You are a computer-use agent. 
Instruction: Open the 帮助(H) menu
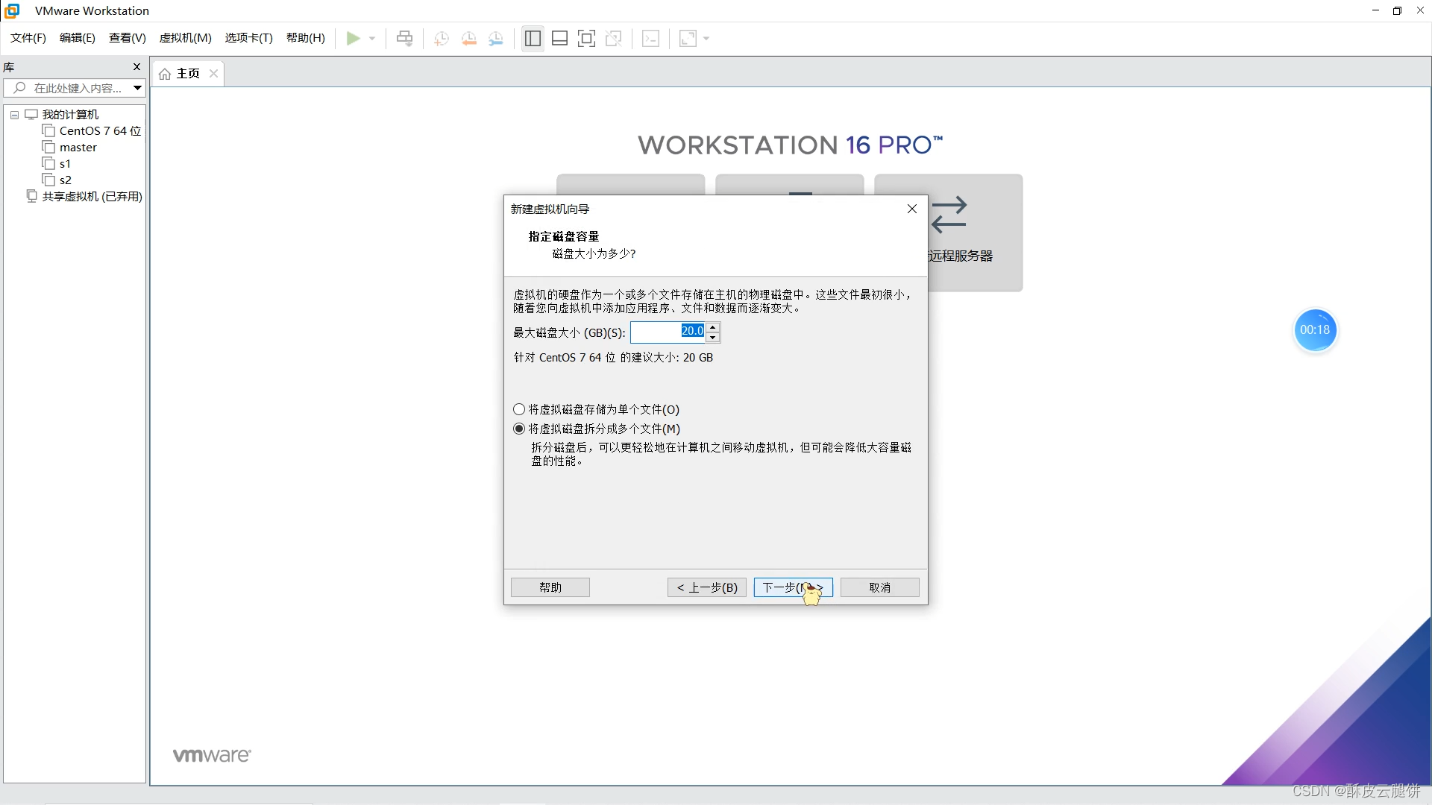305,38
